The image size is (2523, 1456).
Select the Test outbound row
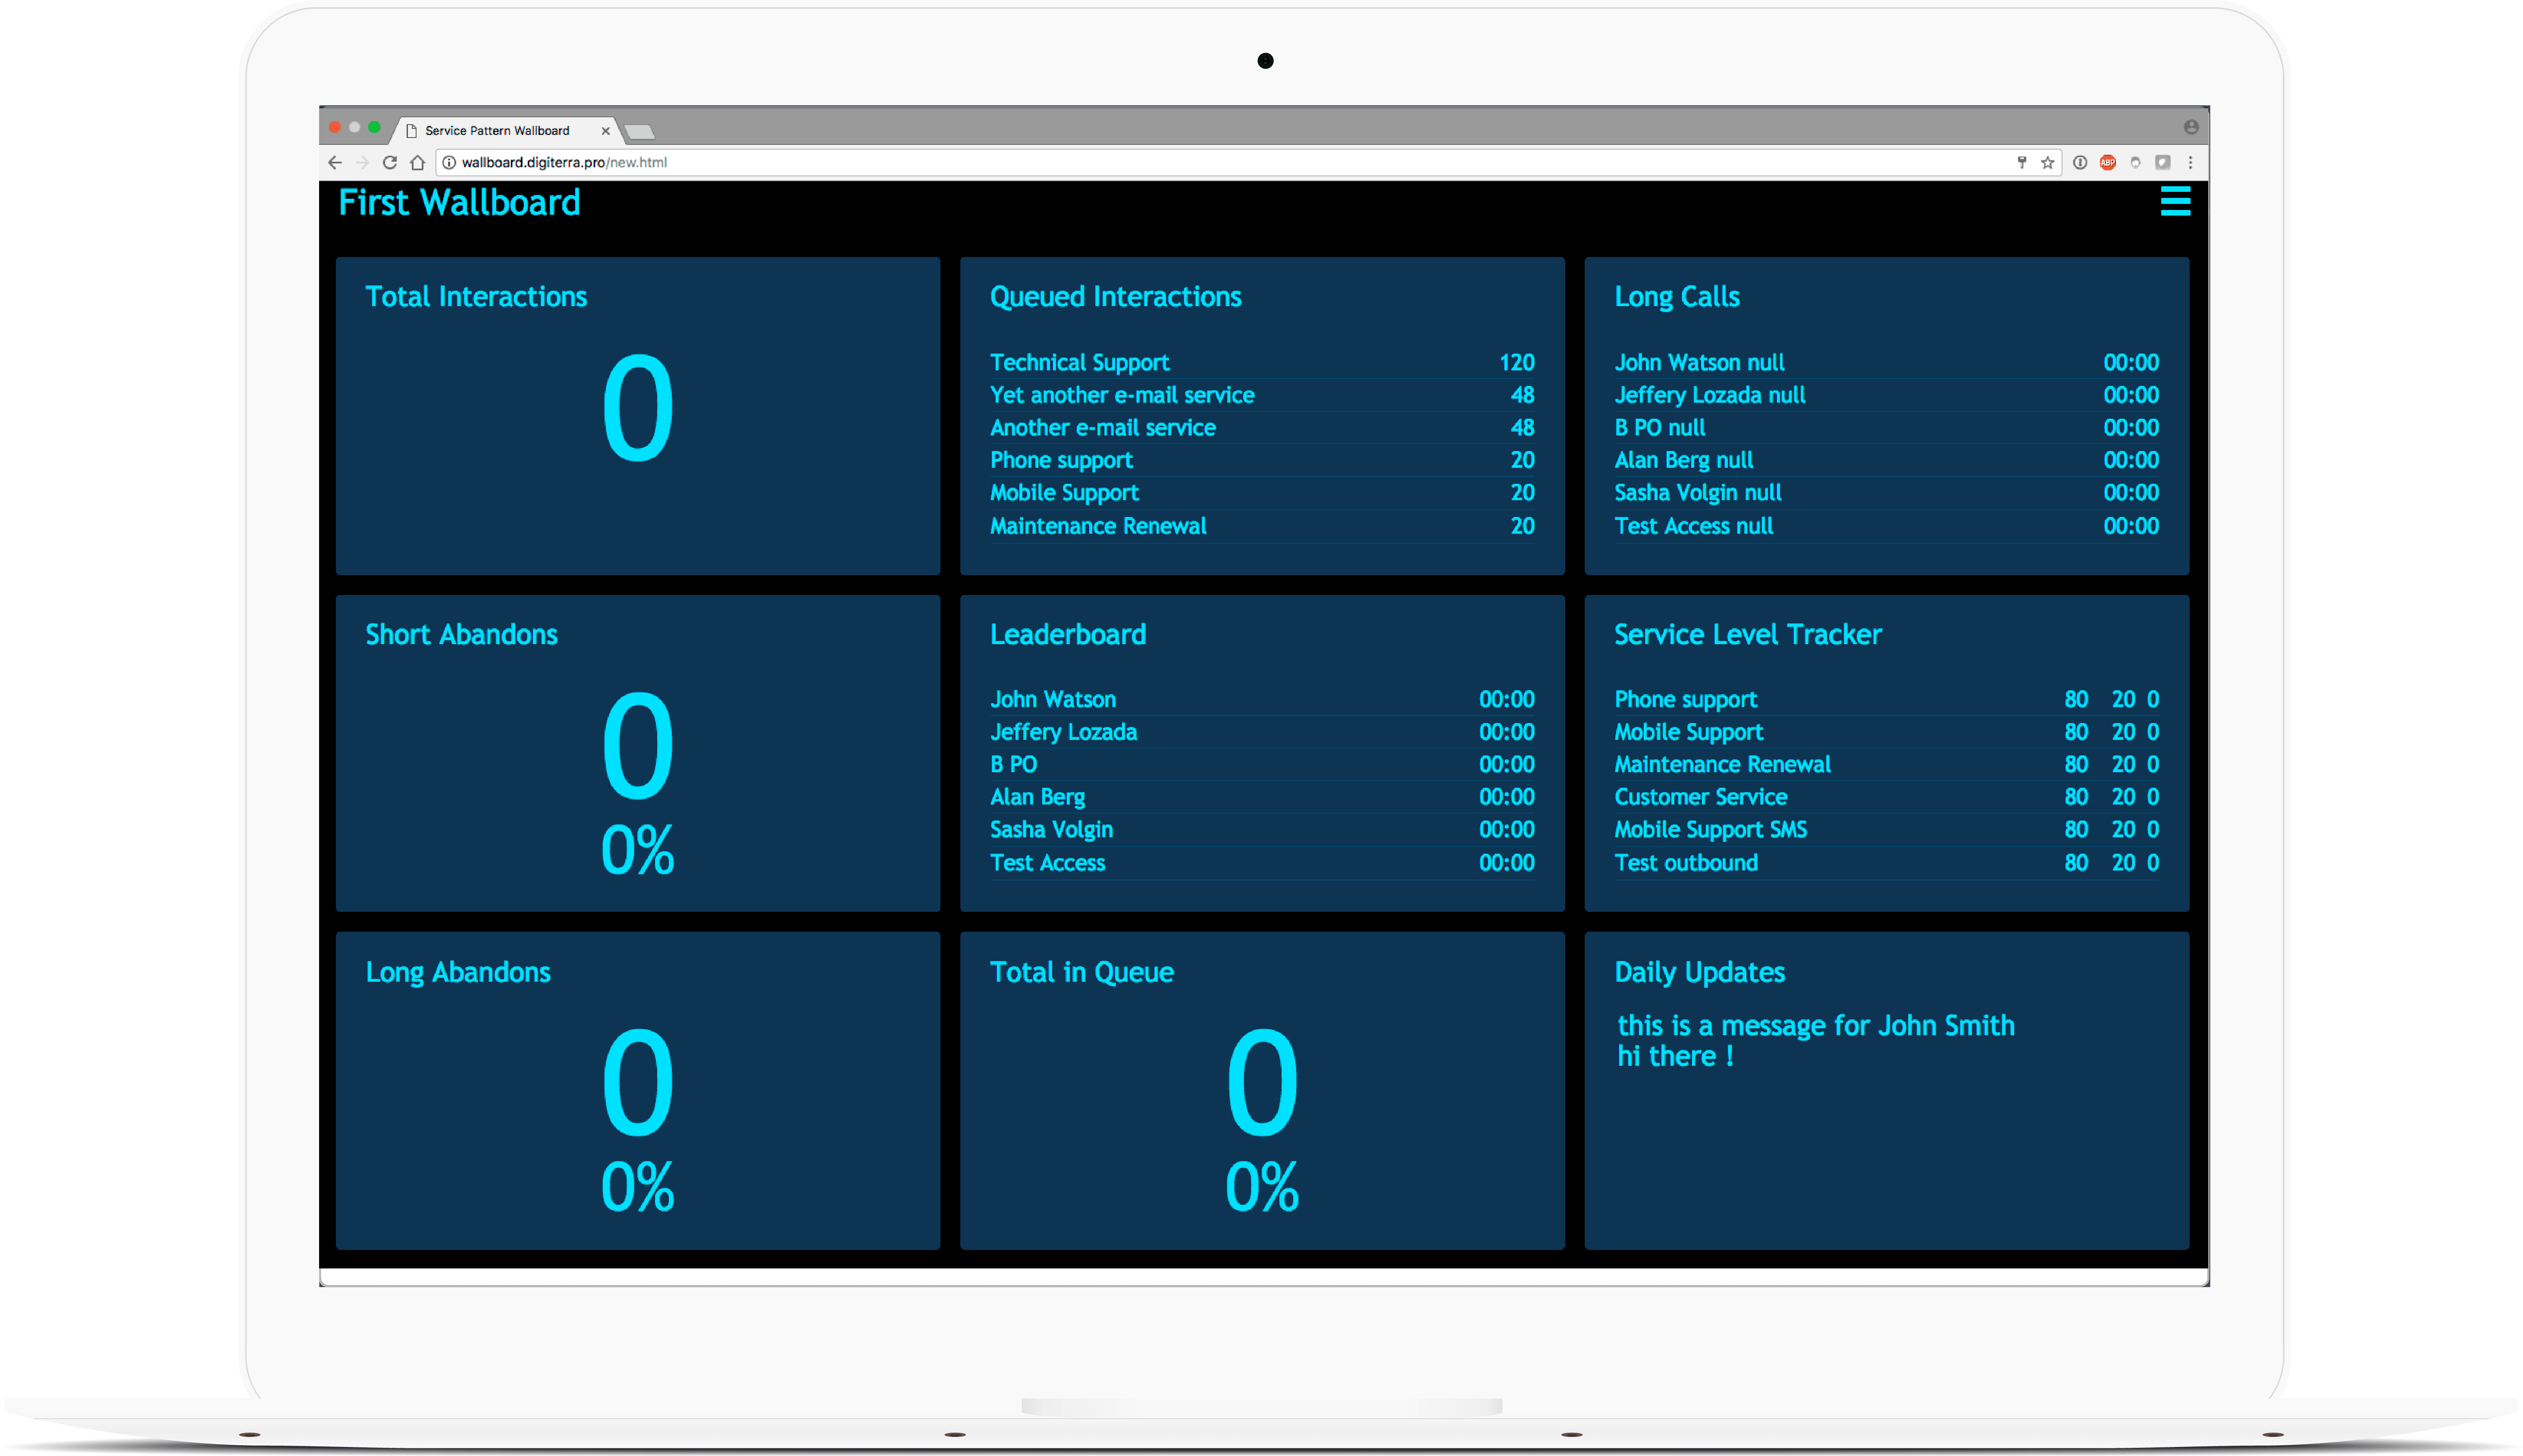(1886, 863)
